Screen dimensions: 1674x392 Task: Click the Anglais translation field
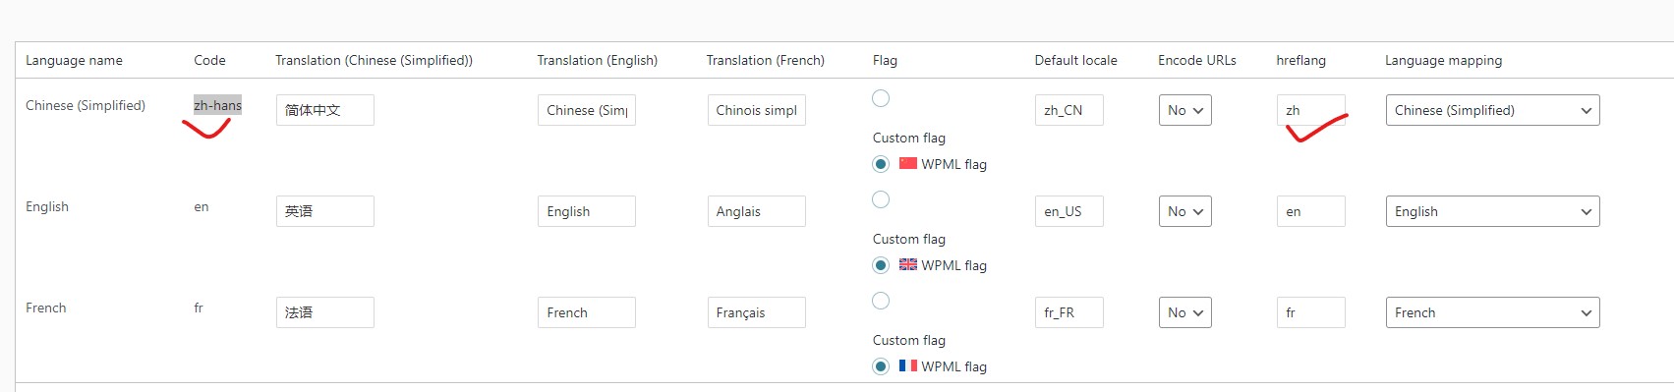[756, 211]
